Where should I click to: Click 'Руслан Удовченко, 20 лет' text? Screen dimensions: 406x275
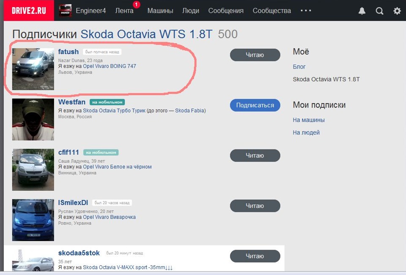(x=86, y=211)
